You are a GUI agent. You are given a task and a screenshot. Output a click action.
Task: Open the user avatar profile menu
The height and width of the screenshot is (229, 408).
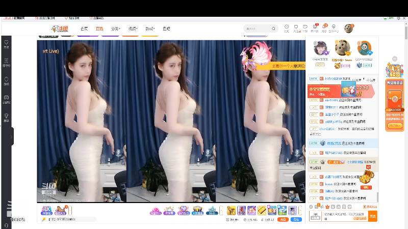pyautogui.click(x=348, y=28)
